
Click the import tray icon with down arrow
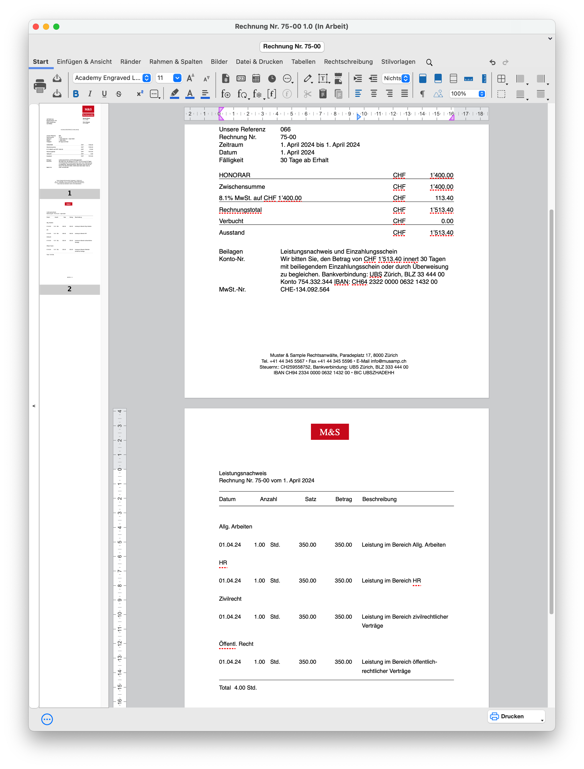pyautogui.click(x=57, y=93)
